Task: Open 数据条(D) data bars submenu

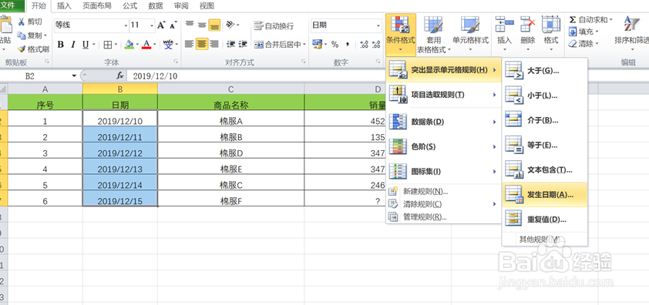Action: [x=443, y=122]
